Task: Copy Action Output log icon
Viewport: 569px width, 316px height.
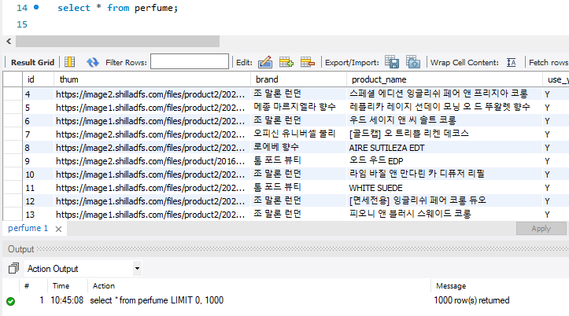Action: point(13,269)
